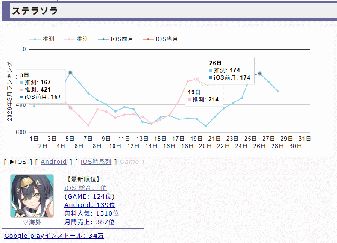This screenshot has width=337, height=243.
Task: Click the 26日 dark blue data point
Action: (x=260, y=74)
